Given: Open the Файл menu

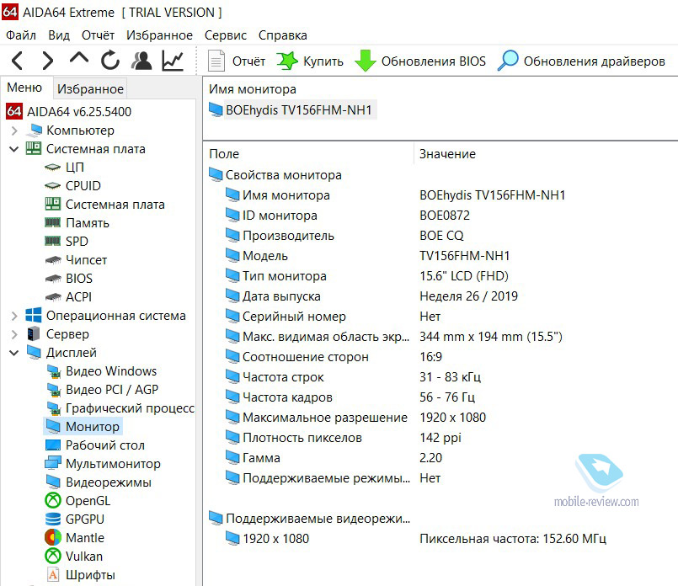Looking at the screenshot, I should coord(21,35).
